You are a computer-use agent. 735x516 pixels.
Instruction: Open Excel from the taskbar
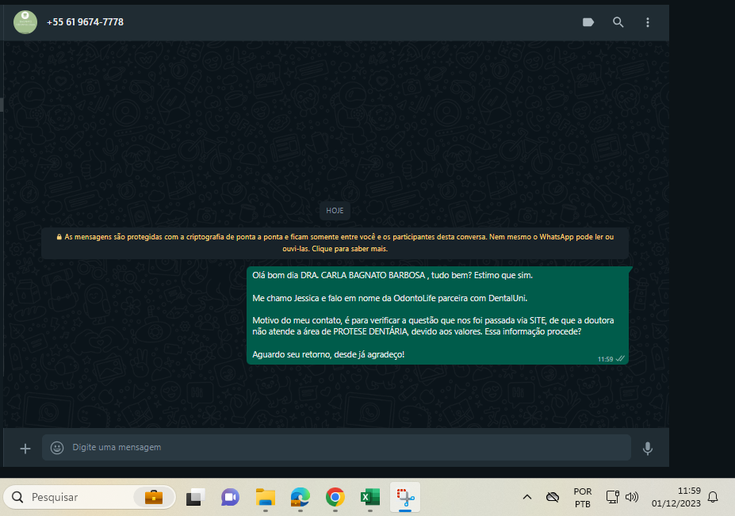coord(369,497)
